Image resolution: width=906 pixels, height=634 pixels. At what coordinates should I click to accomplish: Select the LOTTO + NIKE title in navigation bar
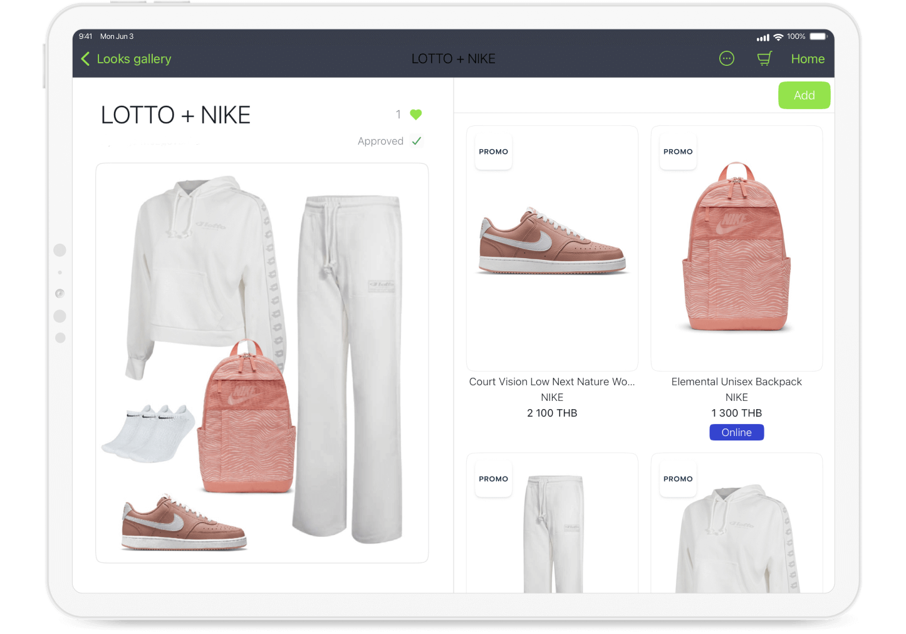pos(453,58)
